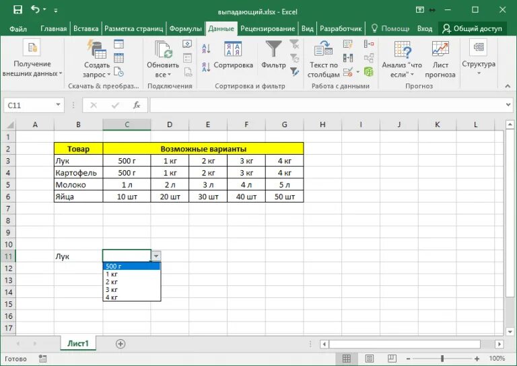Click the Лист прогноза button

tap(440, 59)
